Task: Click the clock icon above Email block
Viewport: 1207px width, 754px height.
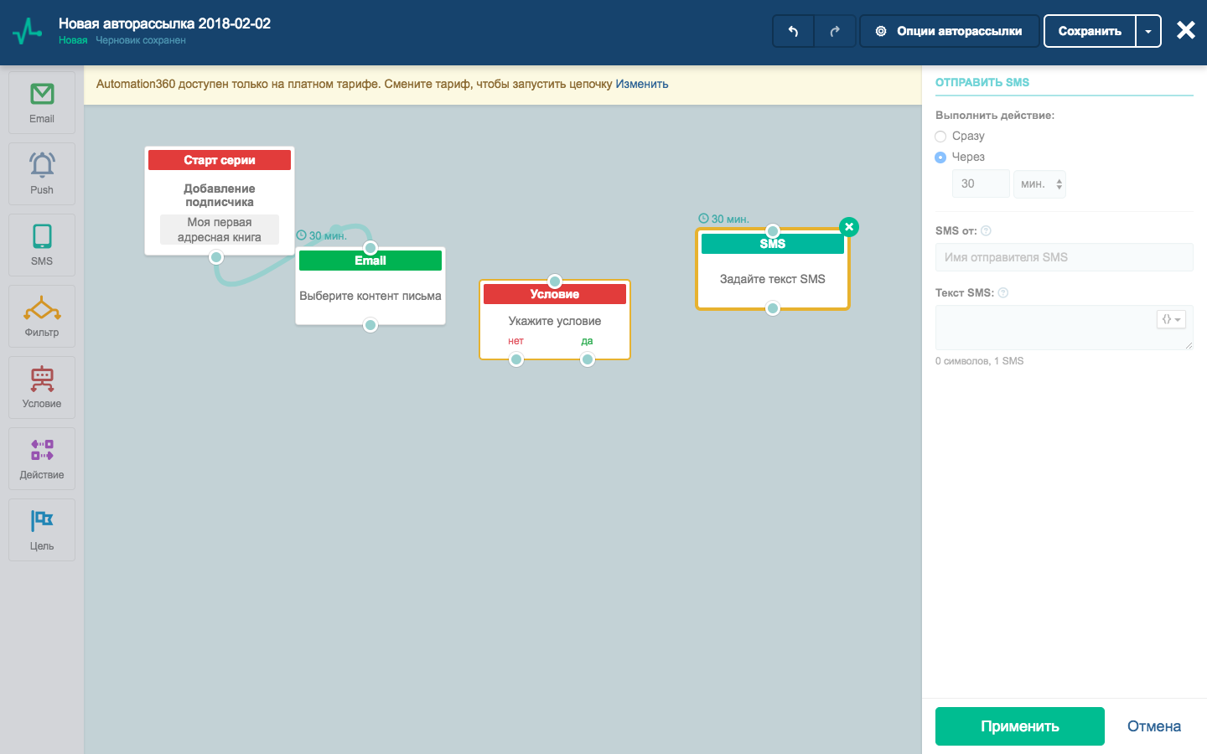Action: tap(302, 235)
